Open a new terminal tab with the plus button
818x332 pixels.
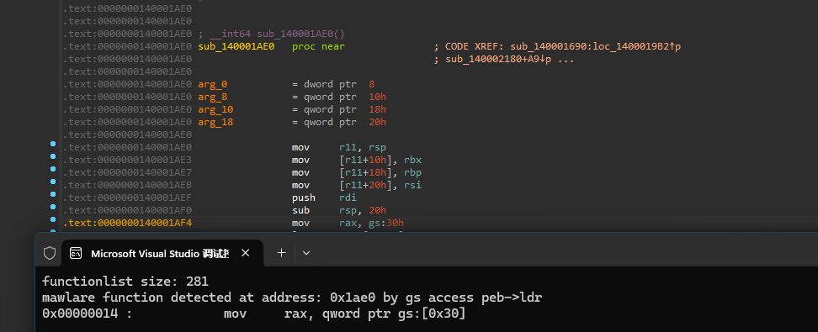click(x=281, y=253)
